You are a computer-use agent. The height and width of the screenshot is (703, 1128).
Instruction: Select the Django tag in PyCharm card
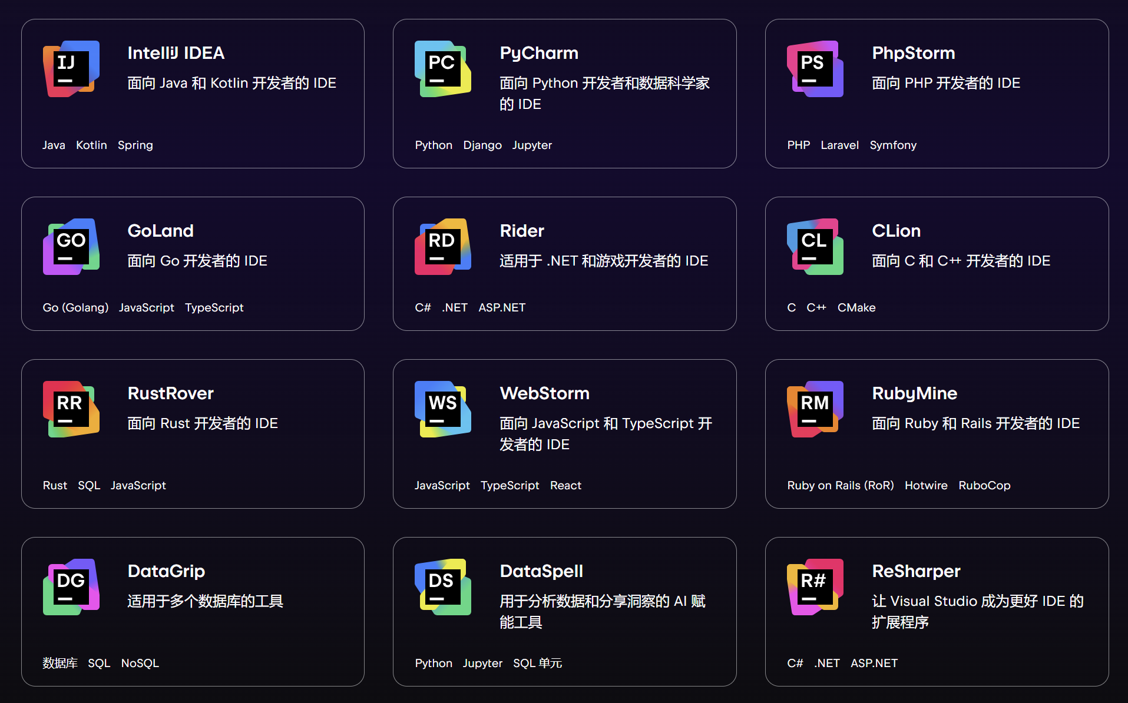(x=482, y=145)
